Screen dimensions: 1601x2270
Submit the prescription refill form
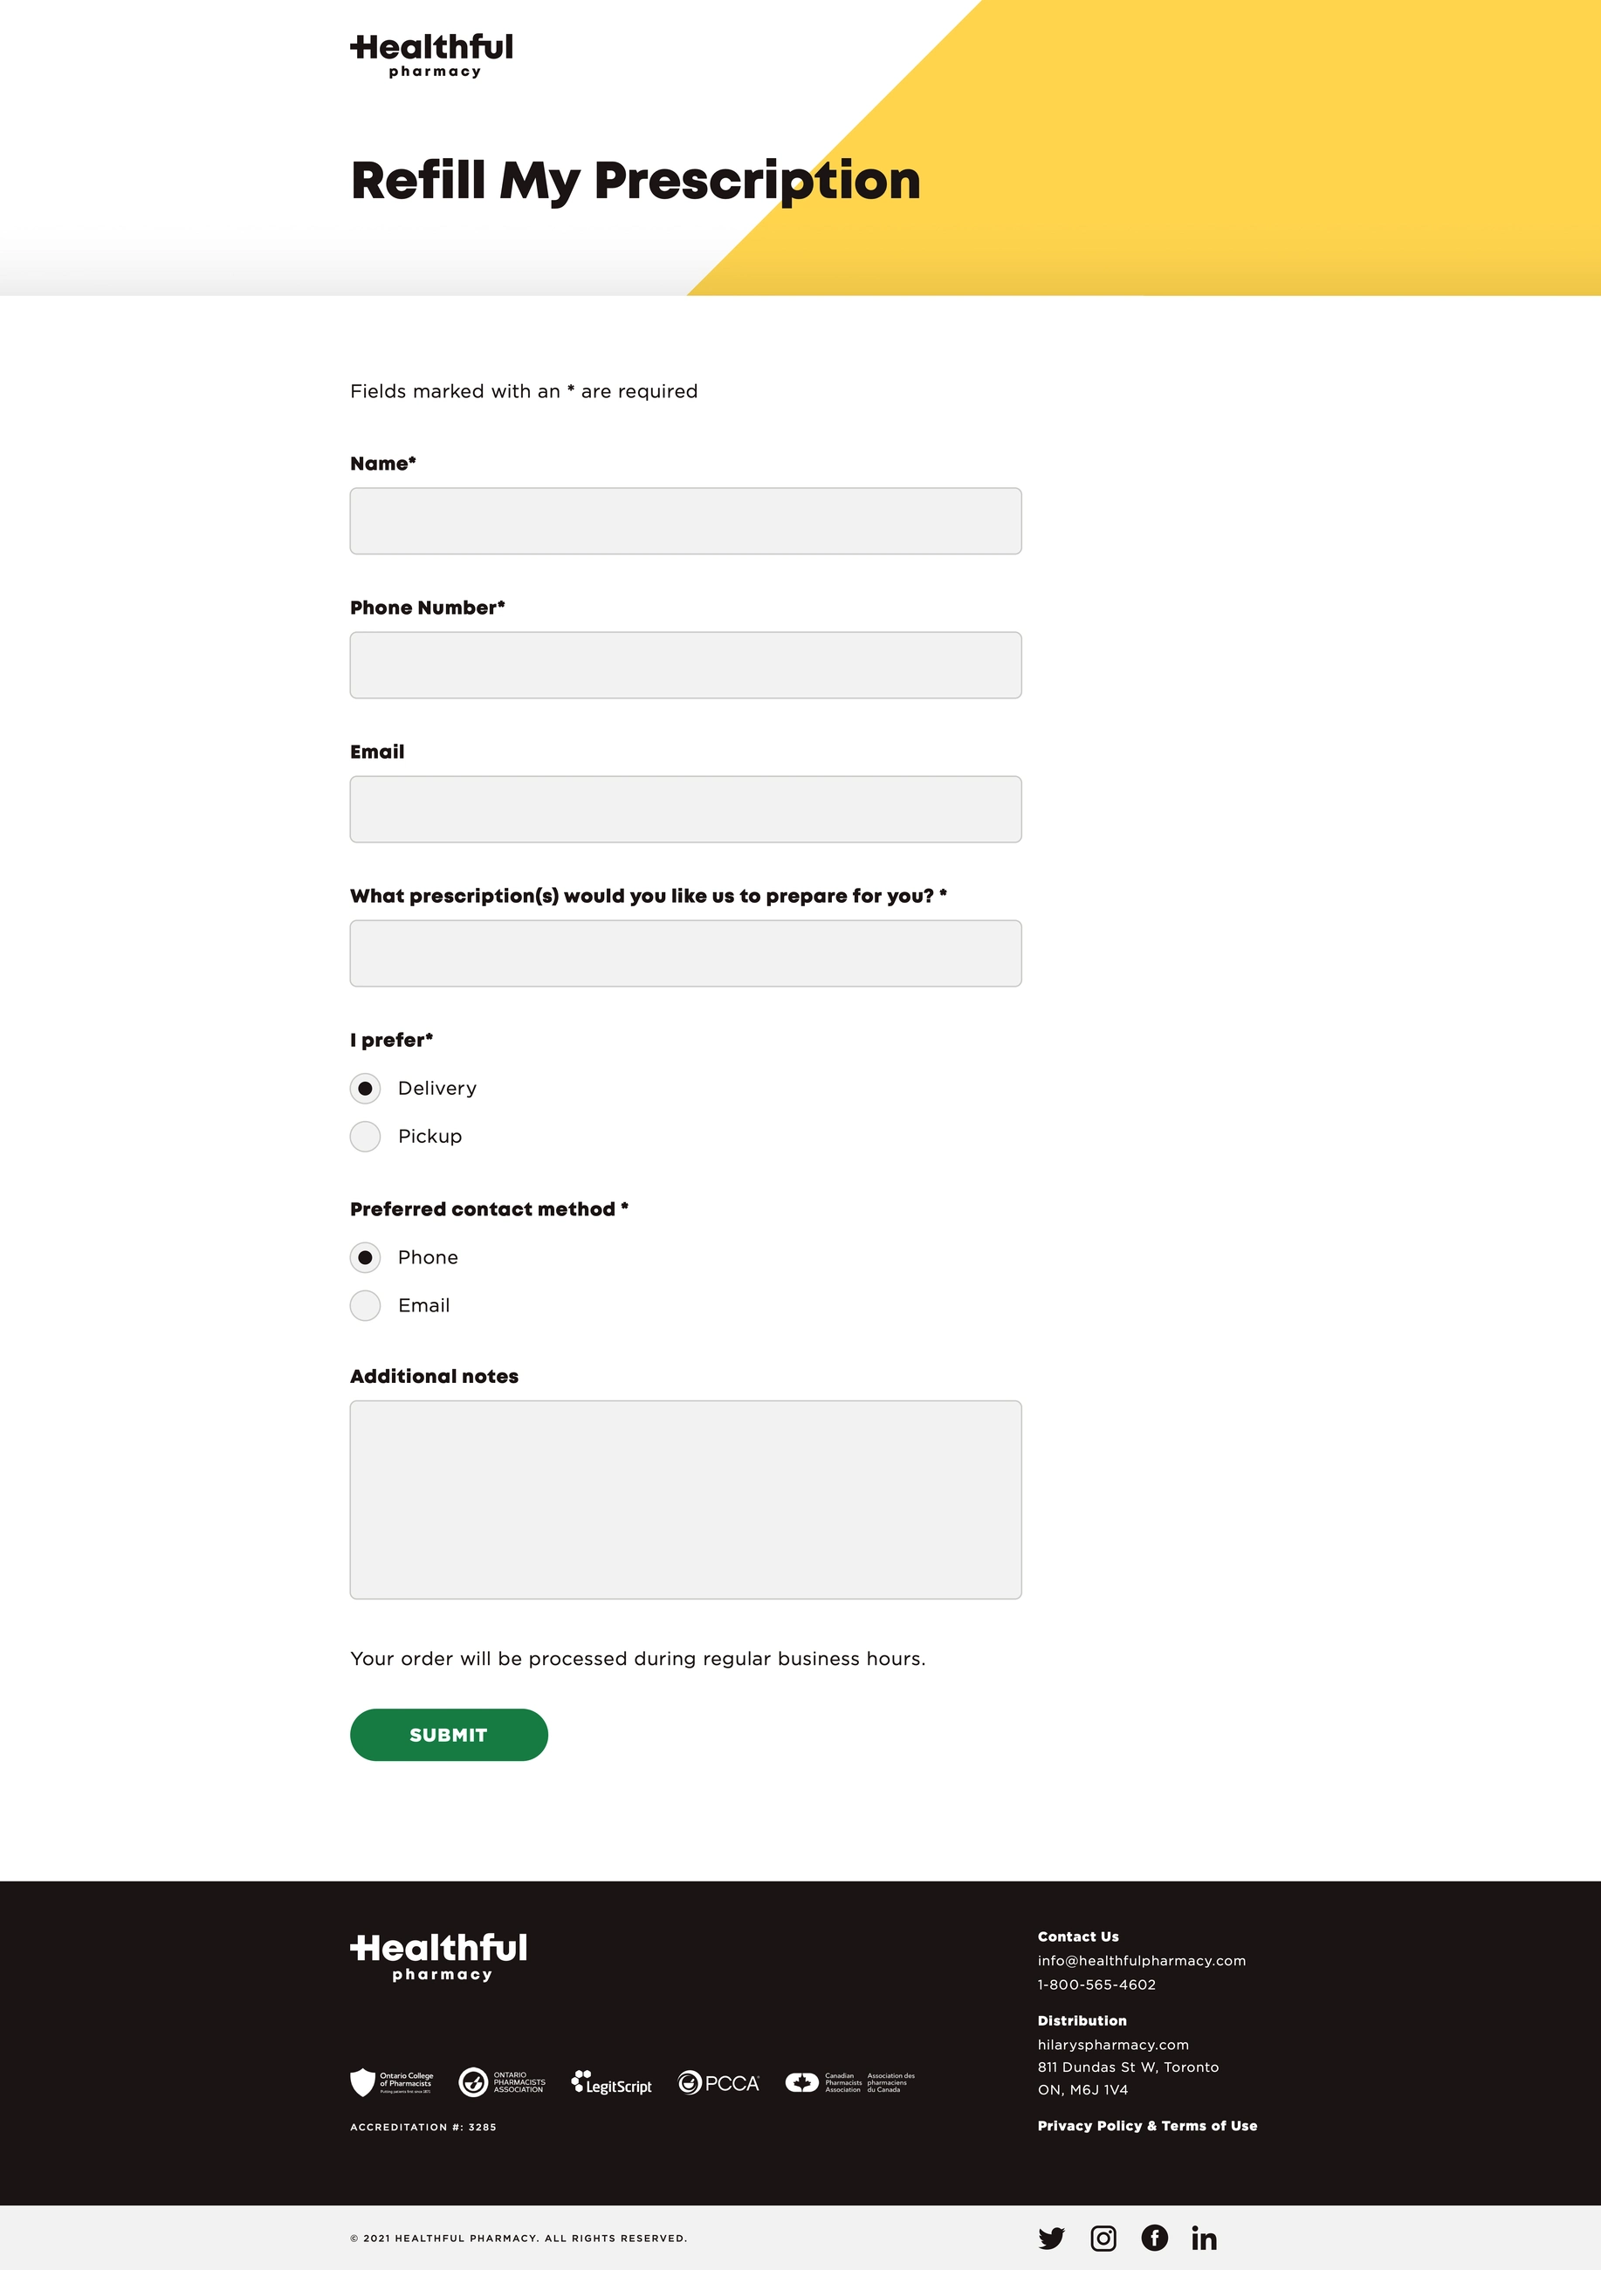tap(449, 1735)
